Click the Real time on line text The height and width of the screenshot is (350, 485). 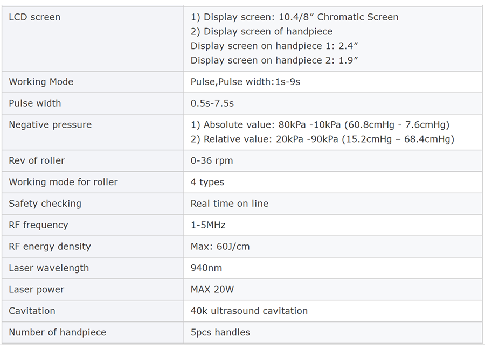pos(230,204)
